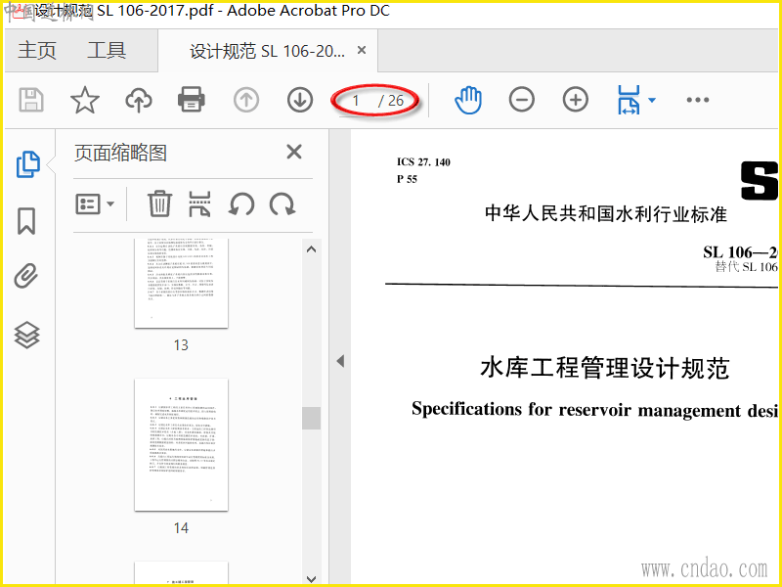Click the text 中华人民共和国水利行业标准

click(x=605, y=213)
